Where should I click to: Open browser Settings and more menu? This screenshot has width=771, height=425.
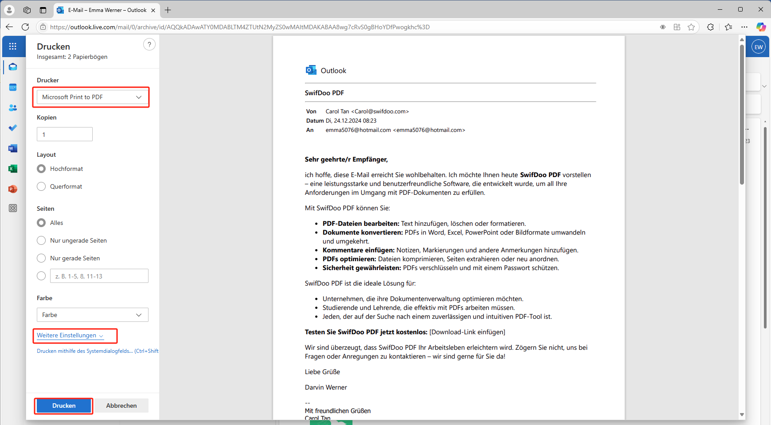(744, 27)
